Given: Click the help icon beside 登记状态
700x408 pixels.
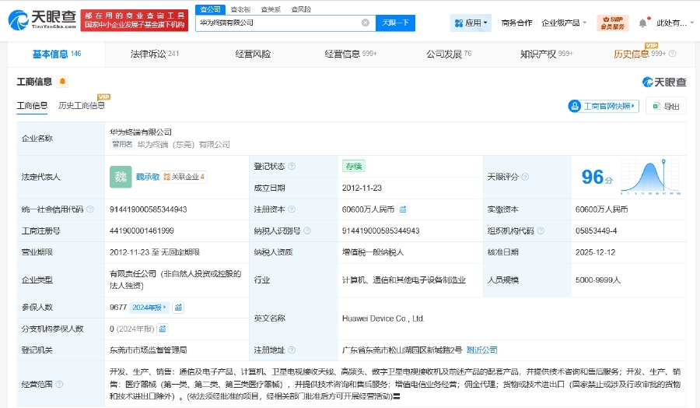Looking at the screenshot, I should coord(292,166).
